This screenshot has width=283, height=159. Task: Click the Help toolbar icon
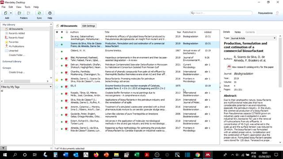click(x=50, y=13)
